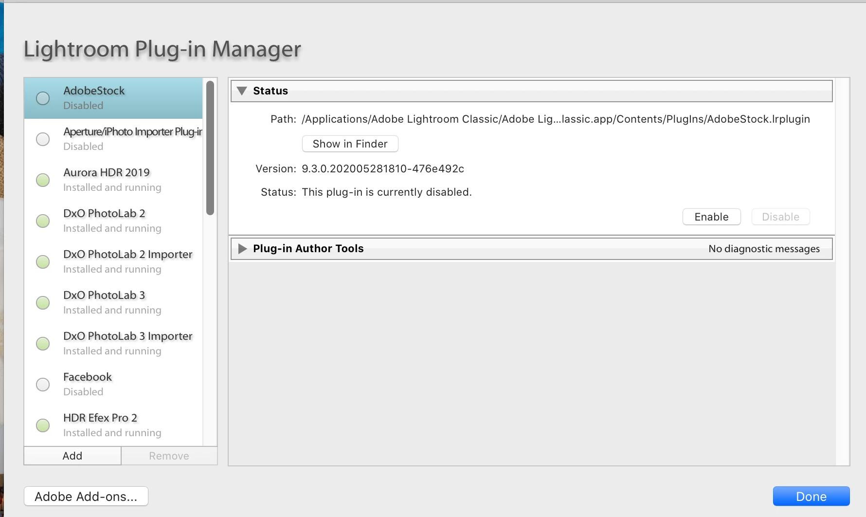Click the greyed Disable button
The height and width of the screenshot is (517, 866).
[x=780, y=217]
